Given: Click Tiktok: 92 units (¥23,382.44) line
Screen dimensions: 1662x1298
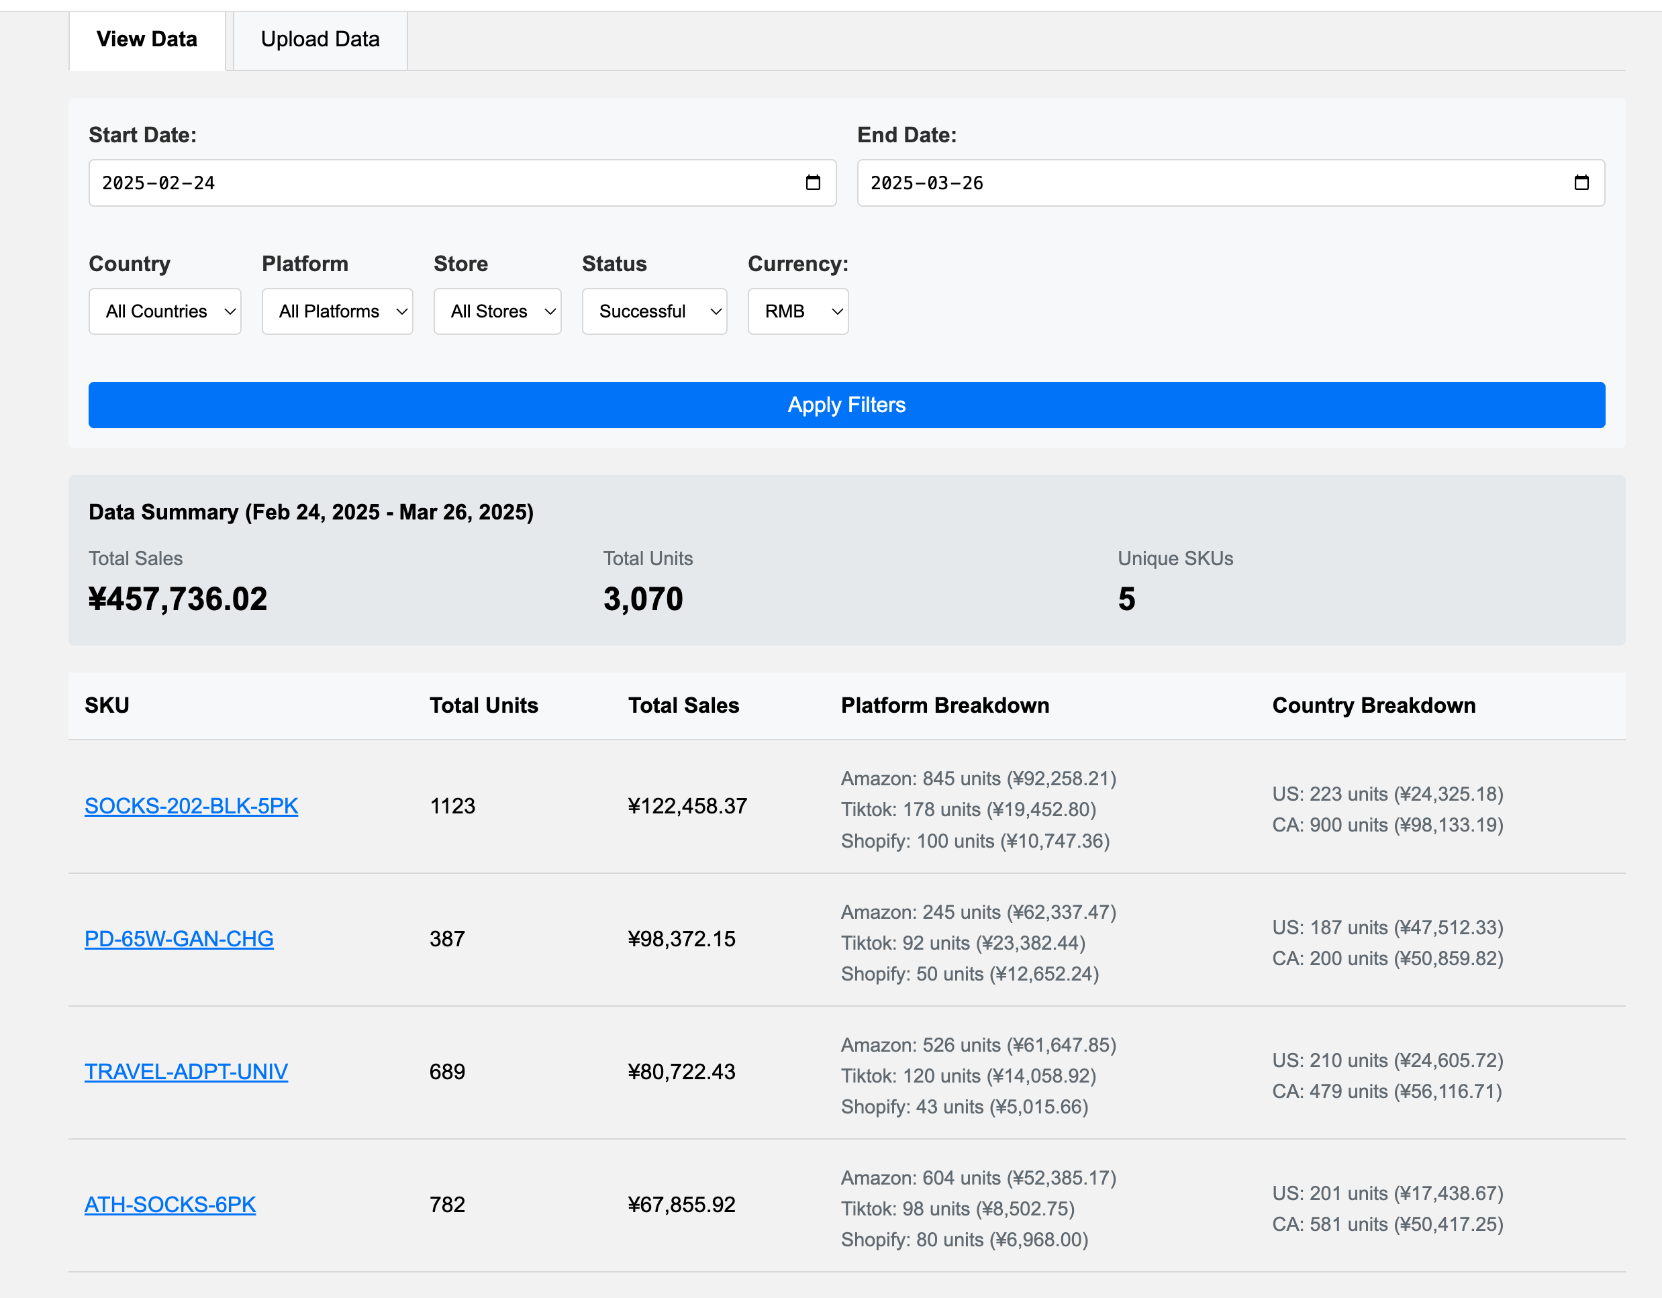Looking at the screenshot, I should click(x=963, y=943).
